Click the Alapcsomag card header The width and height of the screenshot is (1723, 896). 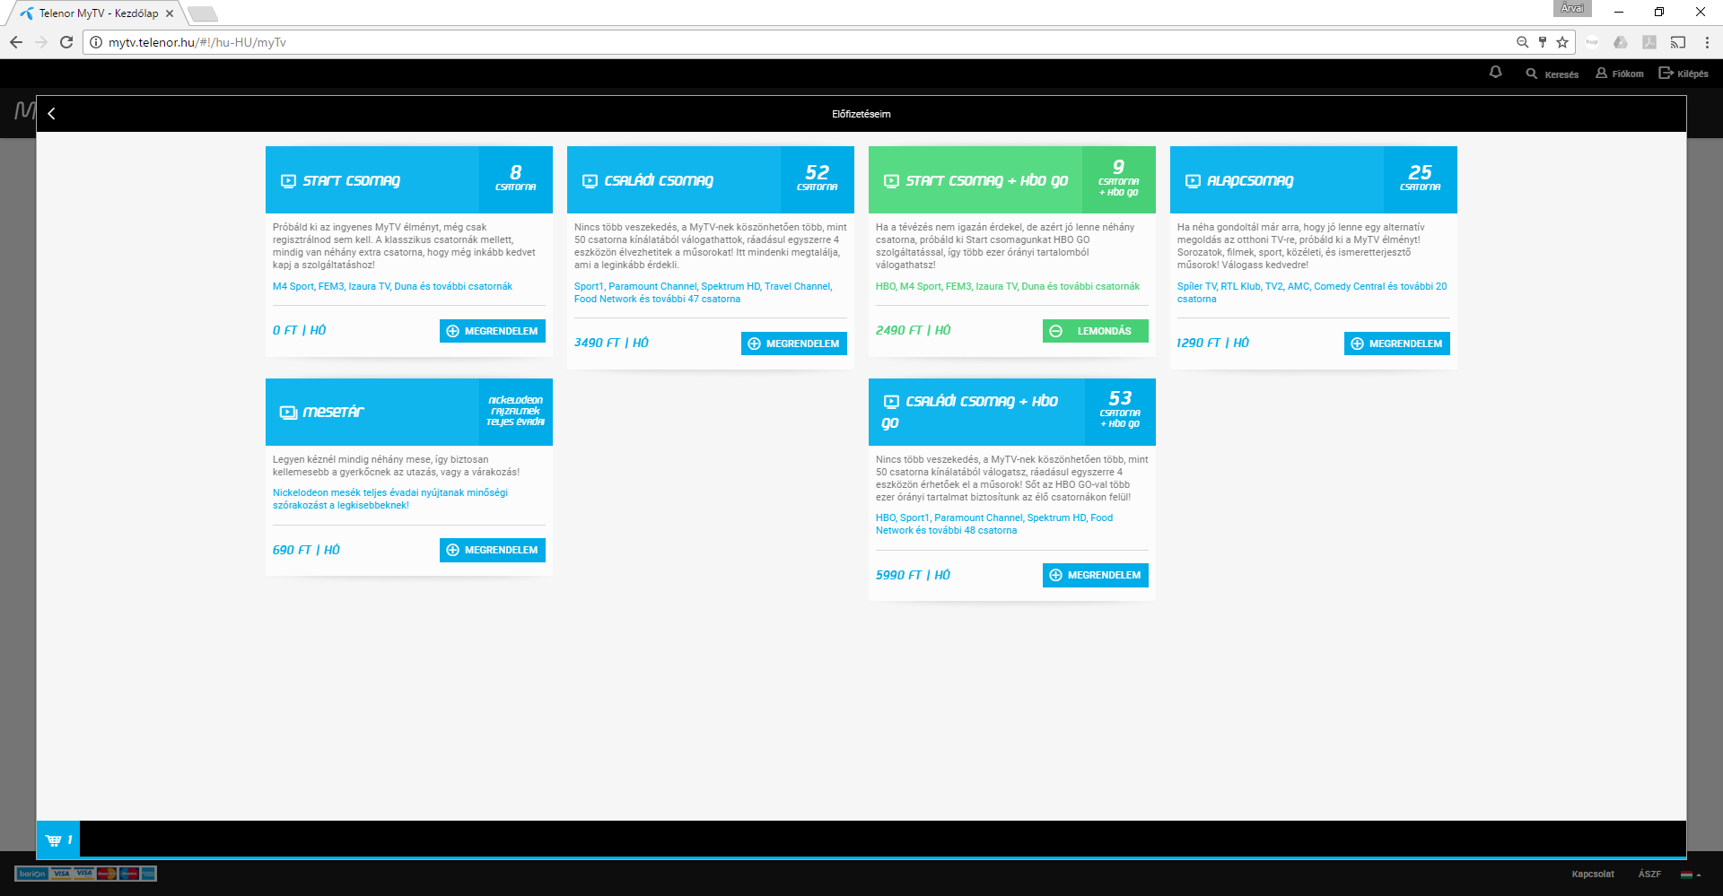click(1314, 180)
